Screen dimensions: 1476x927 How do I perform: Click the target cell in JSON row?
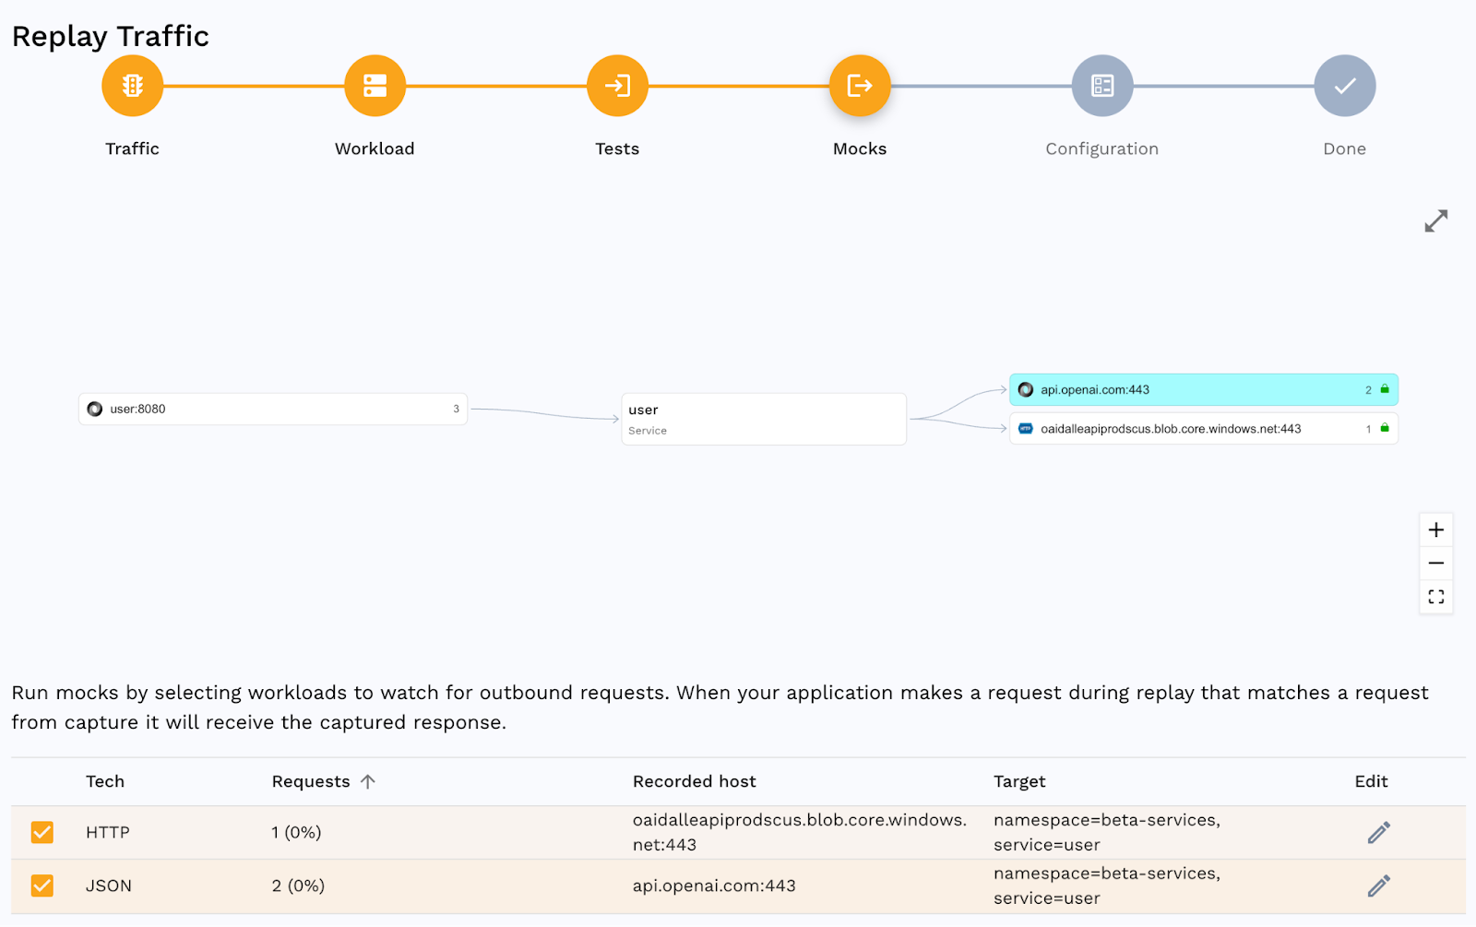click(x=1107, y=886)
